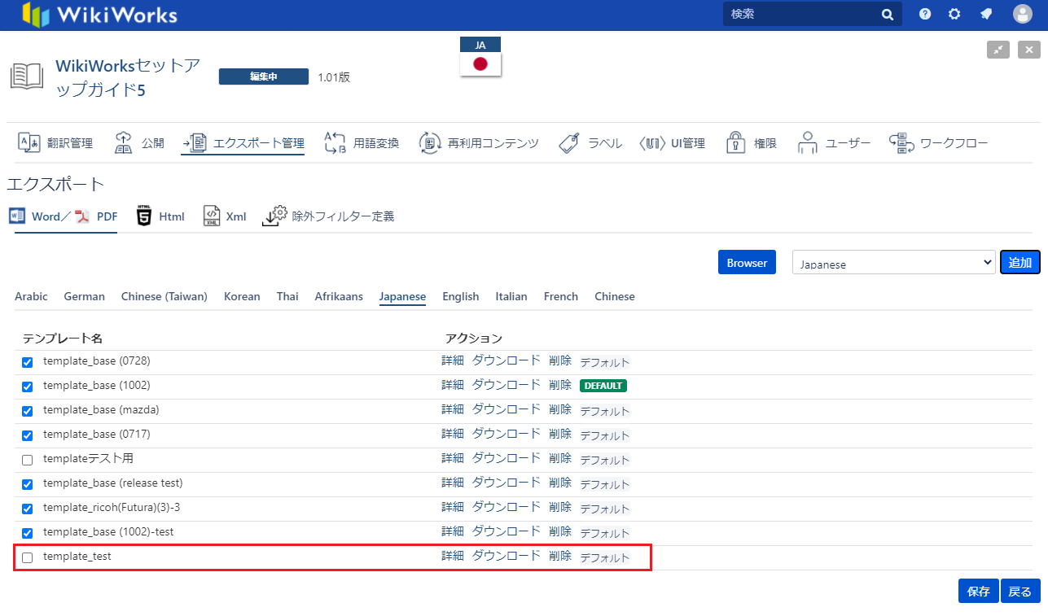Screen dimensions: 1048x616
Task: Uncheck template_base (1002) checkbox
Action: (x=27, y=387)
